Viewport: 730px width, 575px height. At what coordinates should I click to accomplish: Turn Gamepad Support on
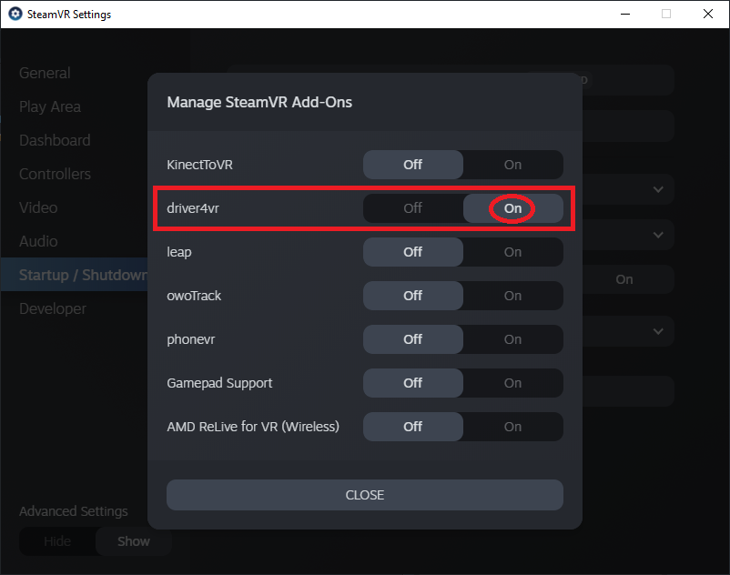[x=512, y=383]
